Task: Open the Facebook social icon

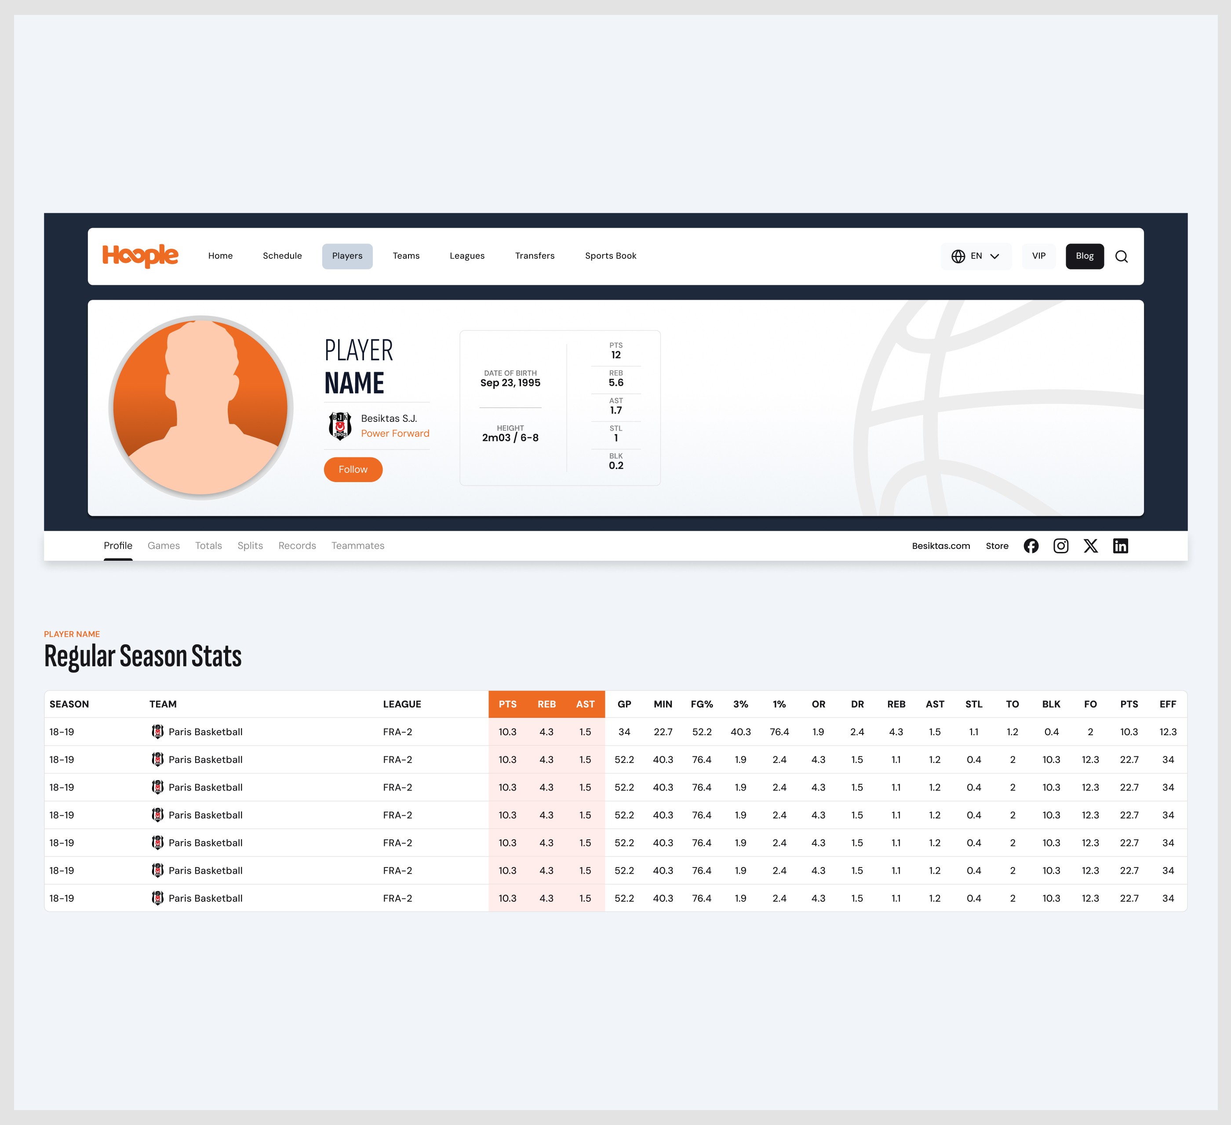Action: tap(1031, 546)
